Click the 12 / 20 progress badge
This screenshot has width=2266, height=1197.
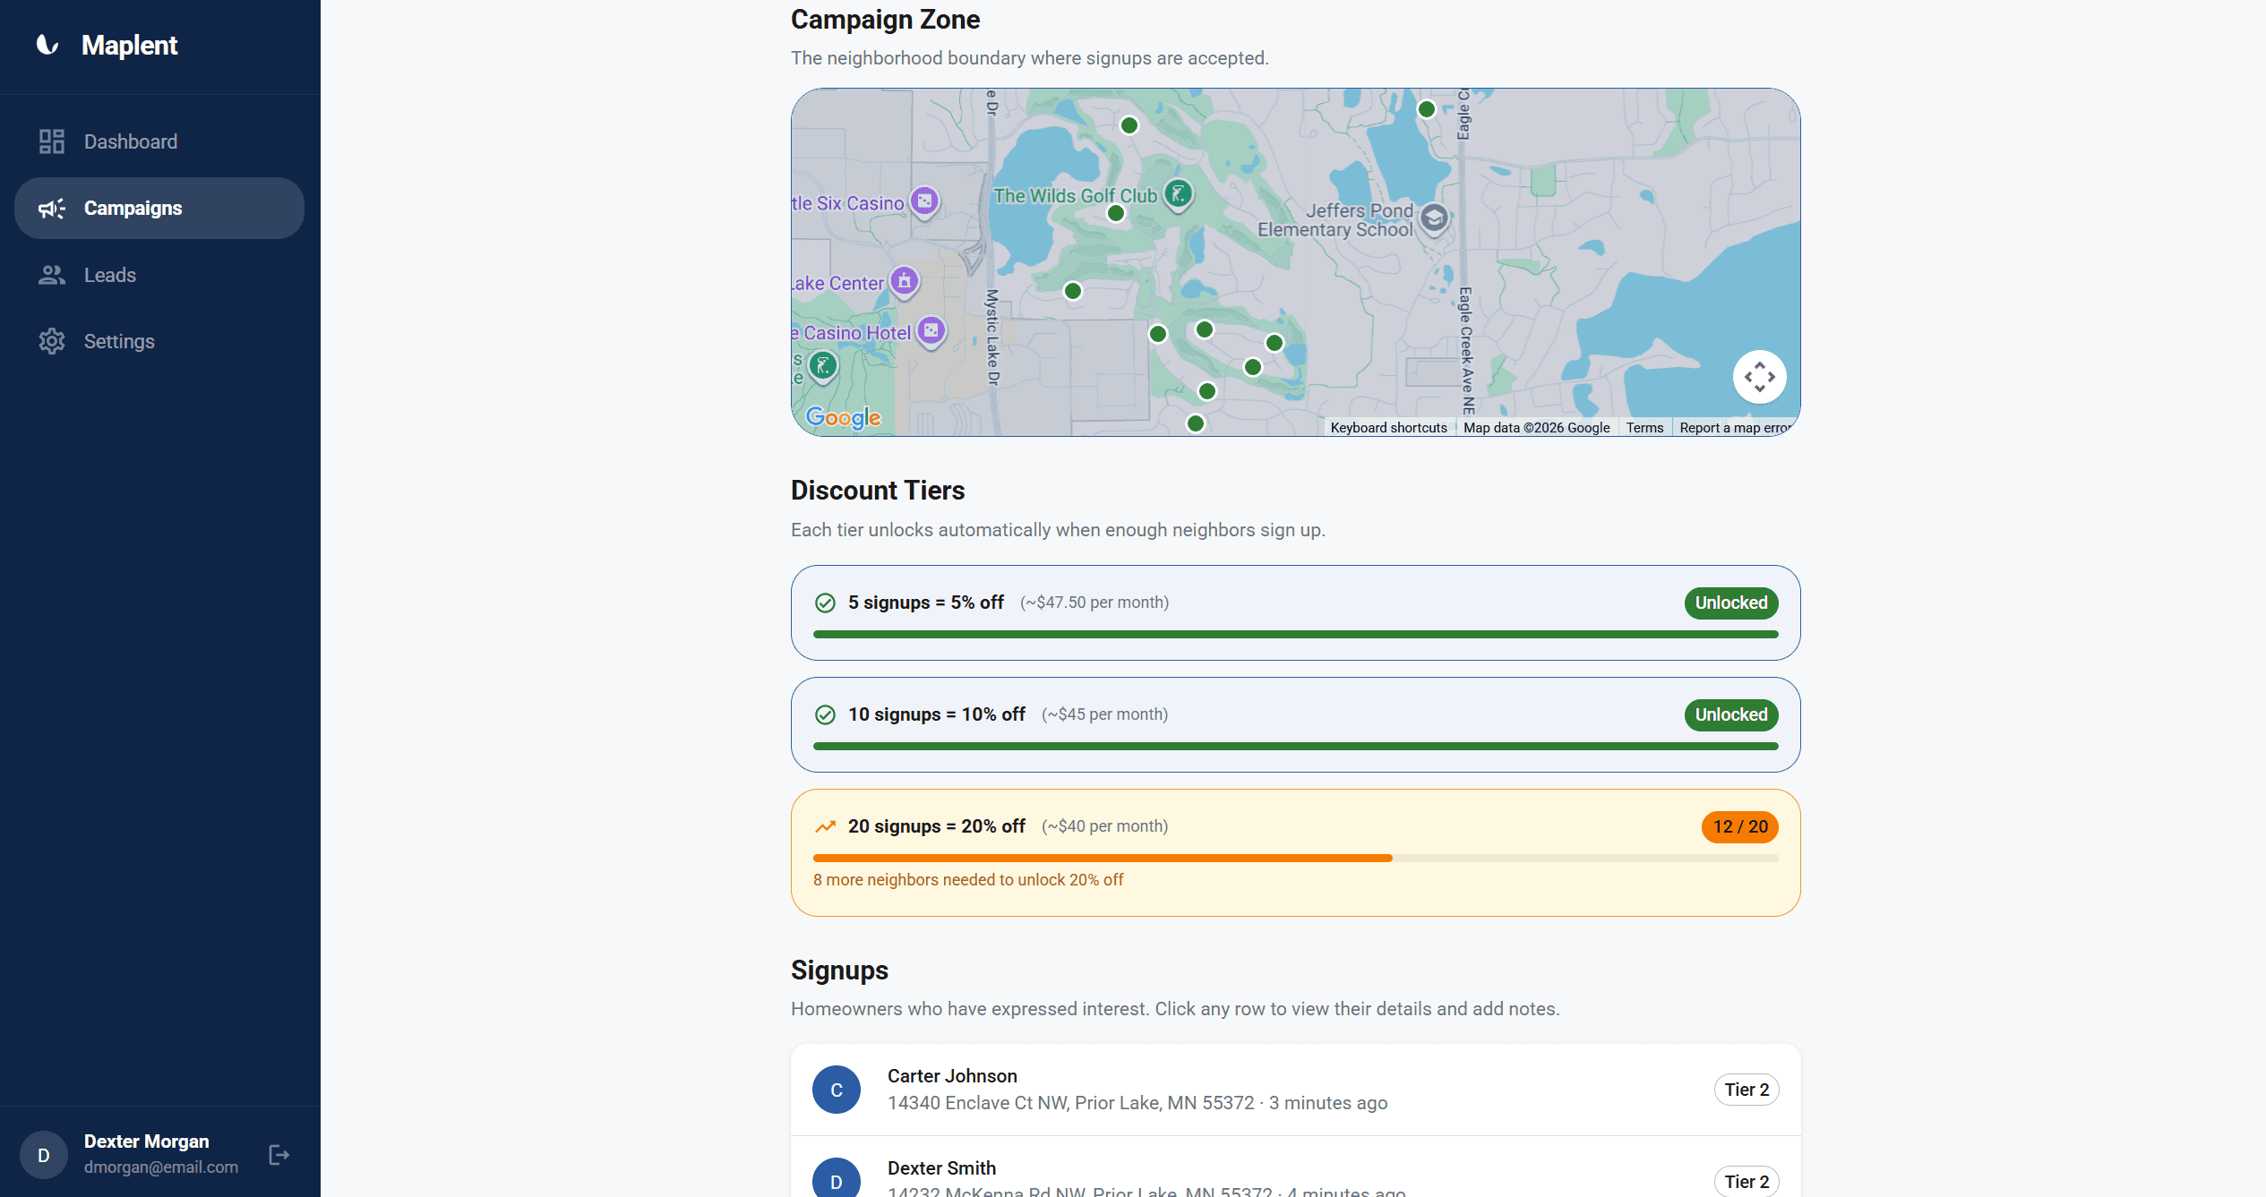[x=1738, y=826]
